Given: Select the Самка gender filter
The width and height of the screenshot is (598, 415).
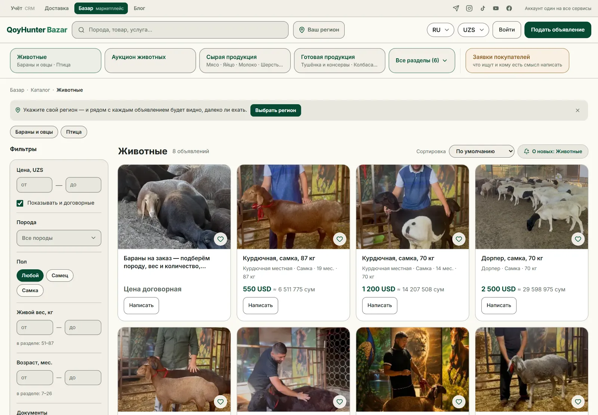Looking at the screenshot, I should [x=30, y=291].
